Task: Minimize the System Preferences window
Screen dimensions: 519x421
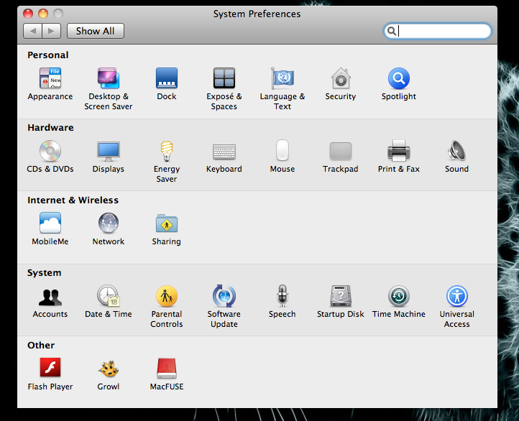Action: pos(43,14)
